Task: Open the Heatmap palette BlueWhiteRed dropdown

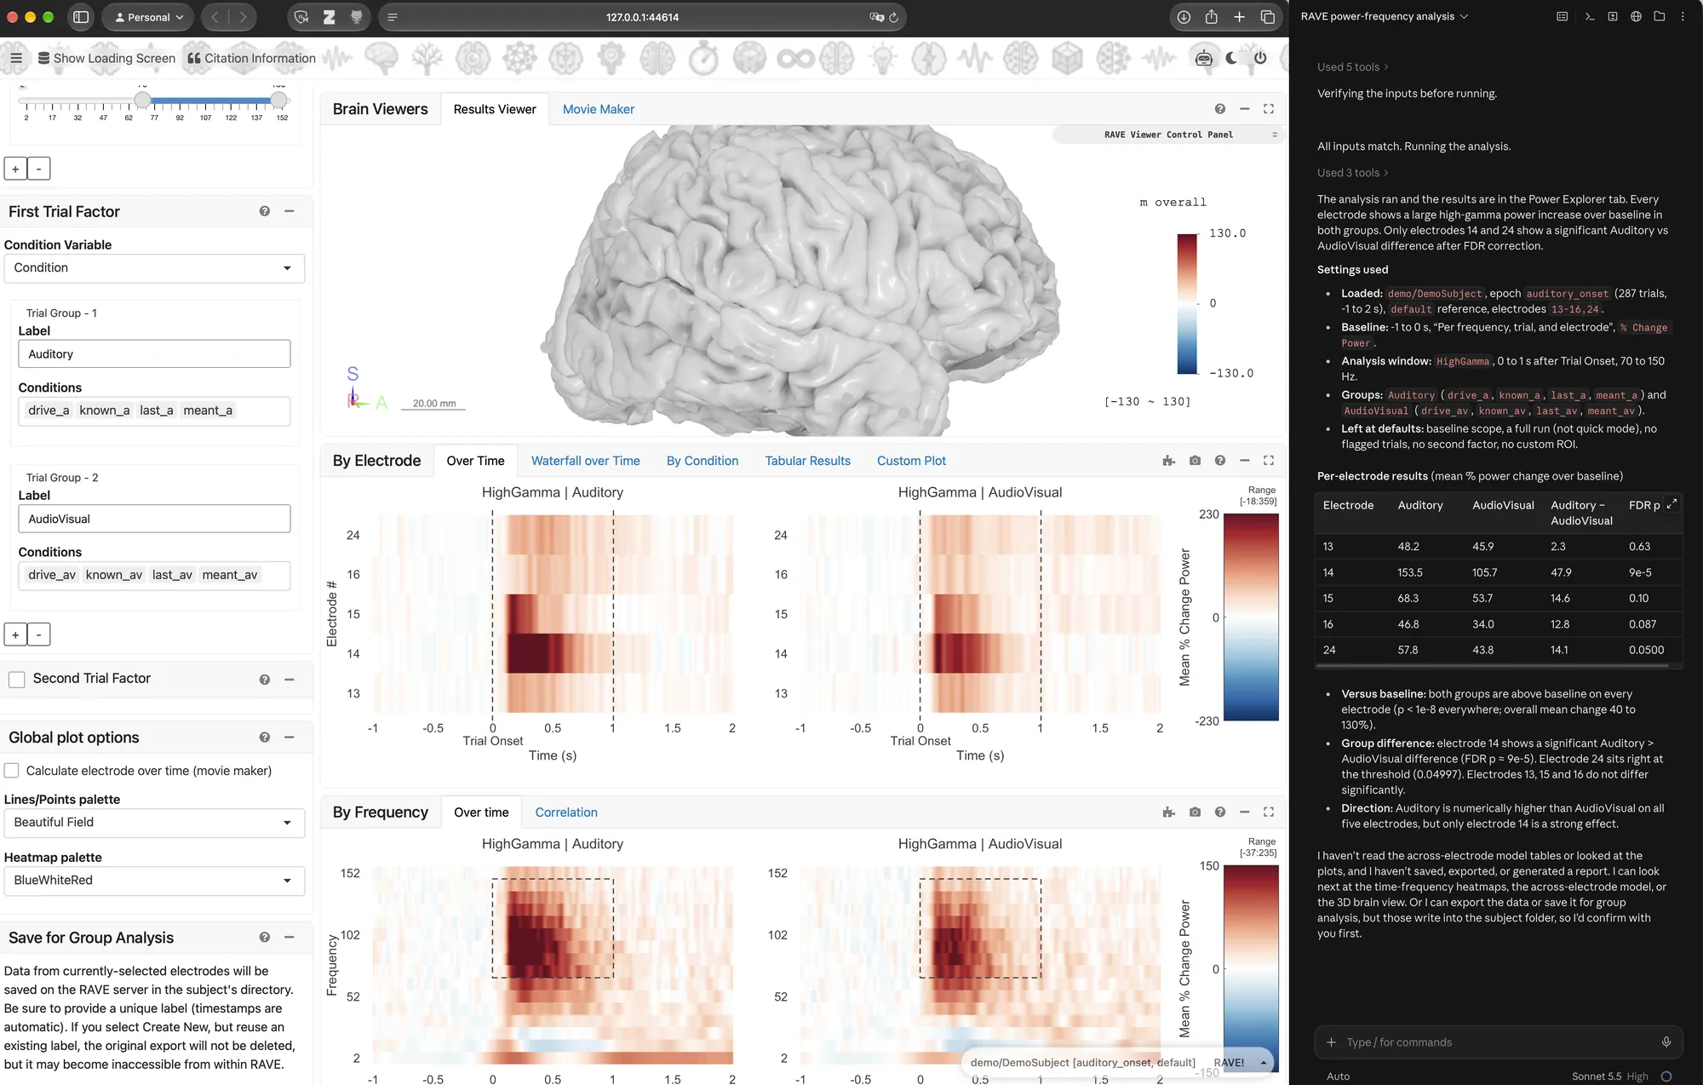Action: 154,881
